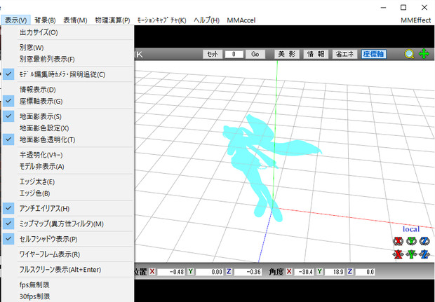Select フルスクリーン表示(Alt+Enter) entry
Screen dimensions: 435x302
[68, 269]
